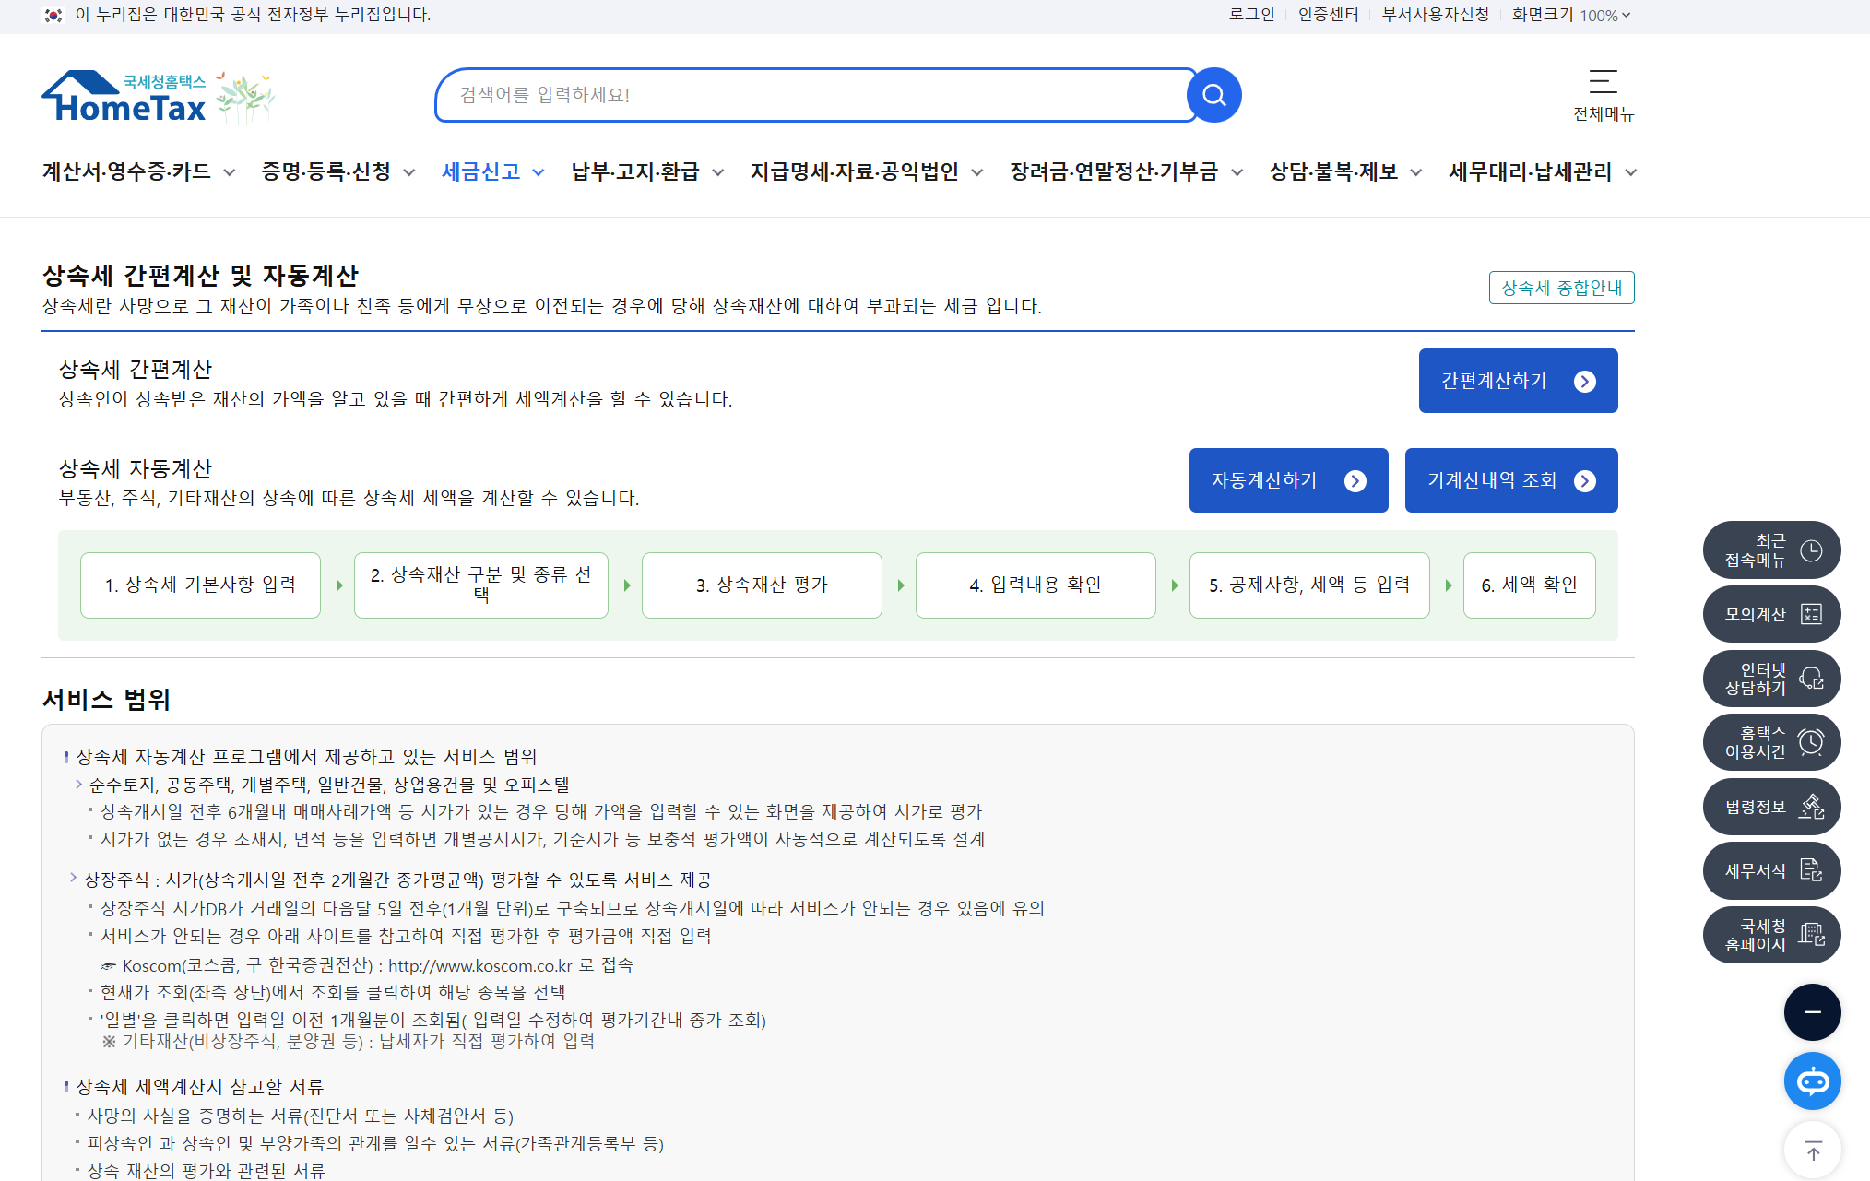This screenshot has height=1181, width=1870.
Task: Click the 검색어를 입력하세요 search field
Action: click(x=811, y=95)
